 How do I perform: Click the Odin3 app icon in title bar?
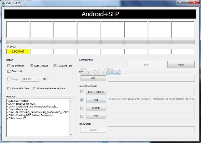[x=3, y=3]
